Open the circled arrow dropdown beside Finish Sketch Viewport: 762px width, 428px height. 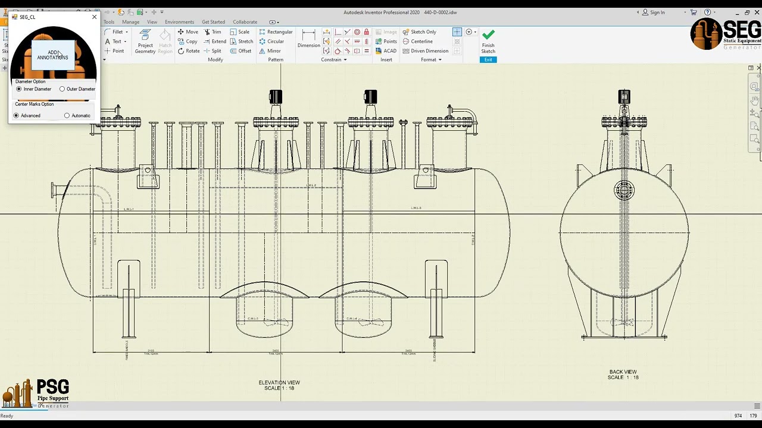[x=471, y=32]
